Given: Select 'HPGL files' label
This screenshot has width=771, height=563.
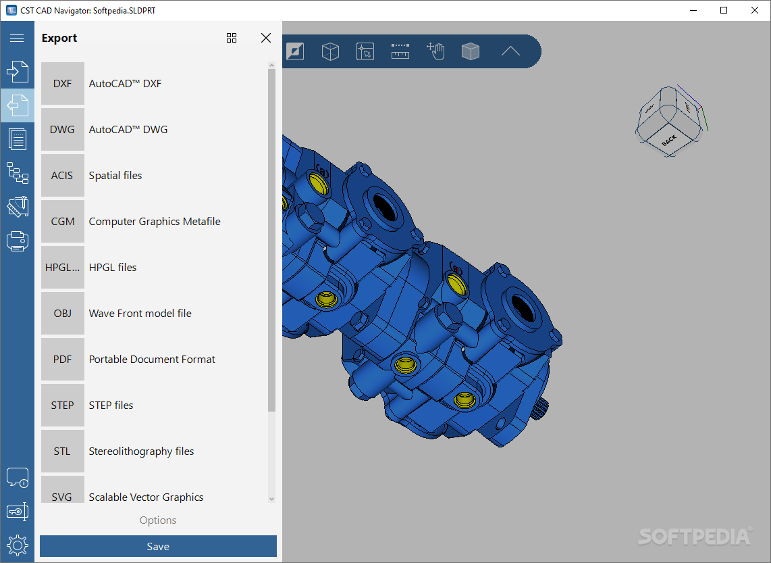Looking at the screenshot, I should click(x=113, y=267).
